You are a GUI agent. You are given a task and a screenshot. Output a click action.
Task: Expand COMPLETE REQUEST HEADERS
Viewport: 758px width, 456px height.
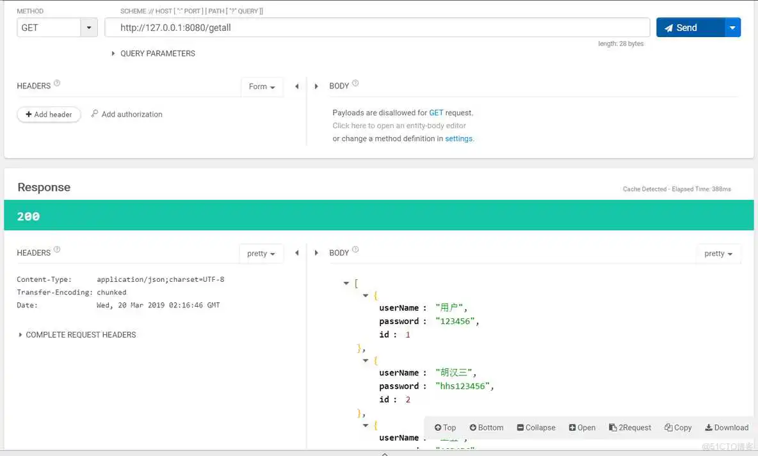pos(77,334)
